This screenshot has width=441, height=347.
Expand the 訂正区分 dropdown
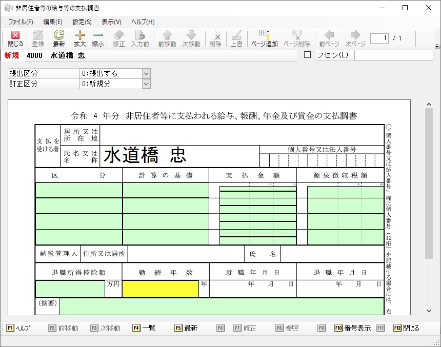(146, 84)
